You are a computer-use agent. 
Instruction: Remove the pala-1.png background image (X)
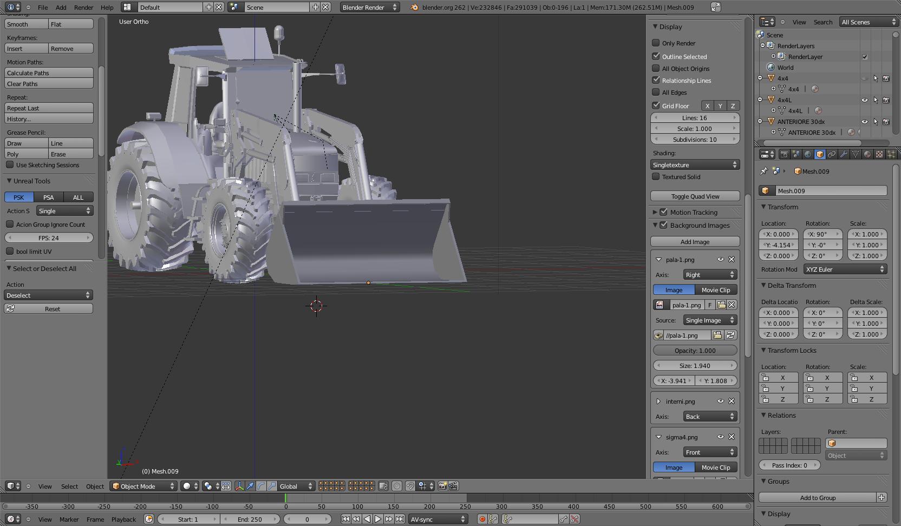click(x=732, y=259)
